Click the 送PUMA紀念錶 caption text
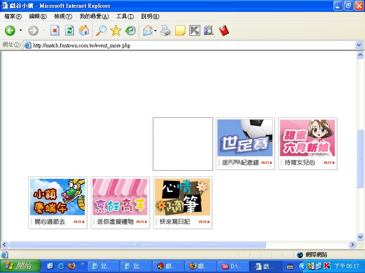Viewport: 365px width, 273px height. click(x=240, y=162)
